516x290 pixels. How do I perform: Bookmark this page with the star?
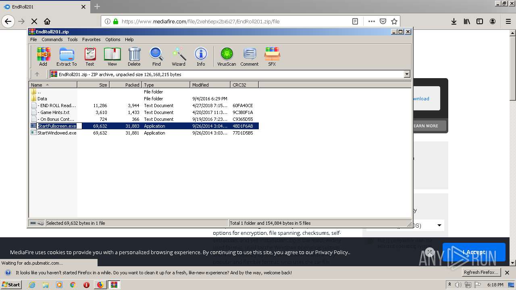(394, 21)
